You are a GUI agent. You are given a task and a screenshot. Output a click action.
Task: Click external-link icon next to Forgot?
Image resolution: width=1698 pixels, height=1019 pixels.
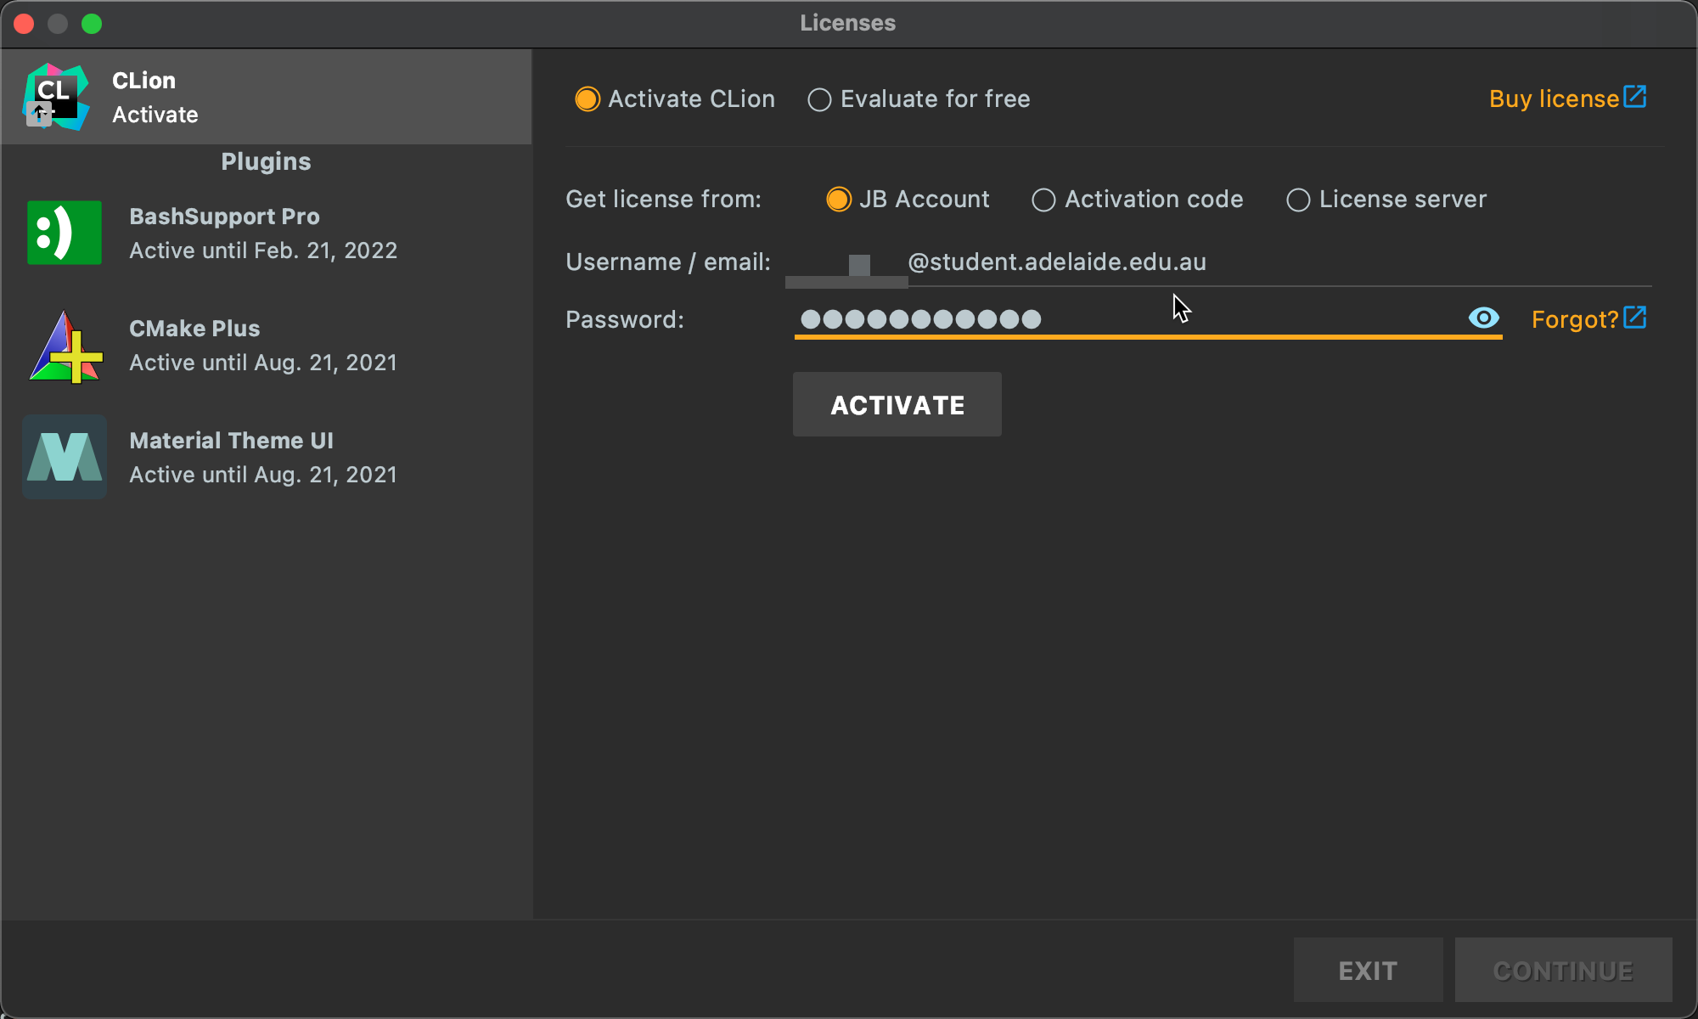click(1635, 318)
